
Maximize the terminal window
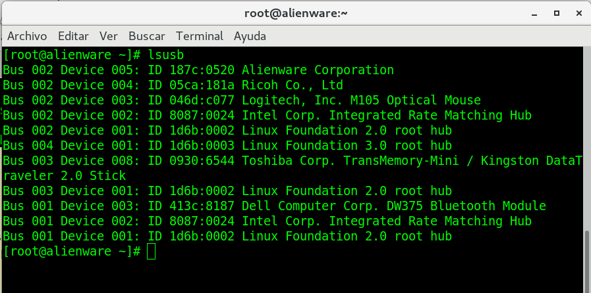556,12
